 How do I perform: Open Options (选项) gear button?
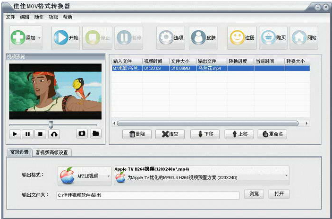click(x=170, y=38)
